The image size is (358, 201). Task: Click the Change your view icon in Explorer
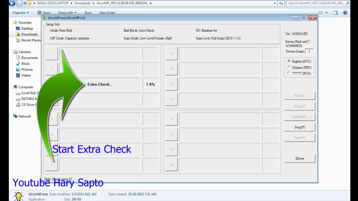pos(321,13)
